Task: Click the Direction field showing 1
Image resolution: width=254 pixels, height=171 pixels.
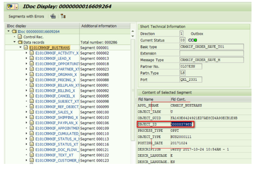Action: pos(181,34)
